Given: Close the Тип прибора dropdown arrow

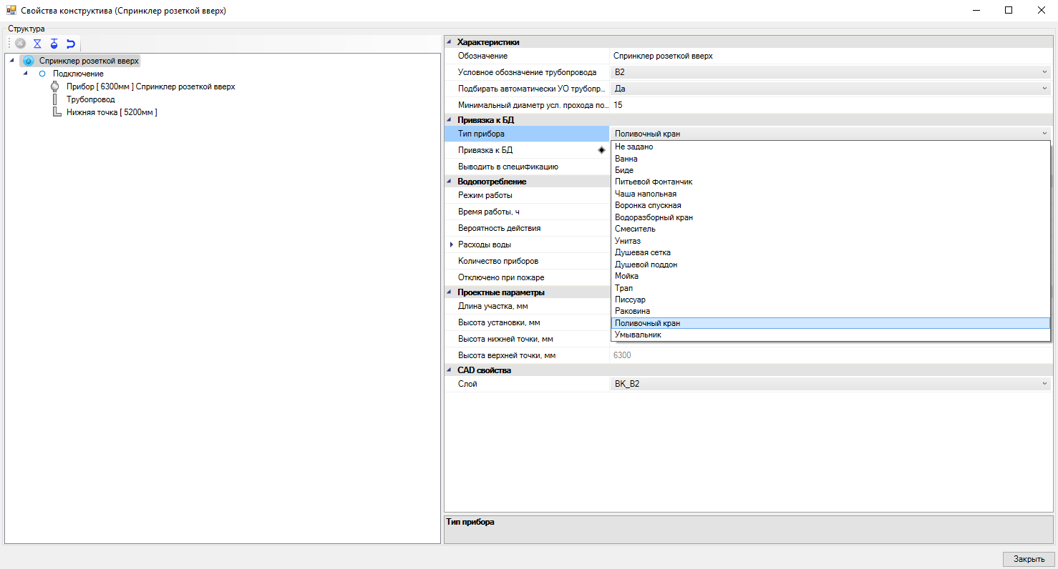Looking at the screenshot, I should coord(1045,134).
